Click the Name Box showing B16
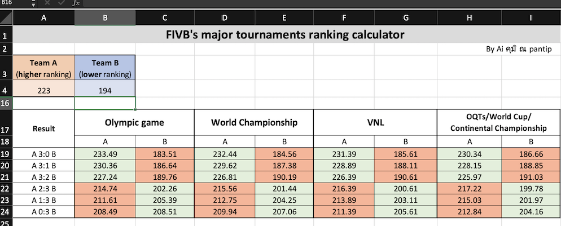This screenshot has width=561, height=226. pos(12,3)
